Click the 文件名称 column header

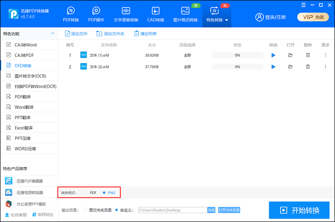pyautogui.click(x=109, y=45)
